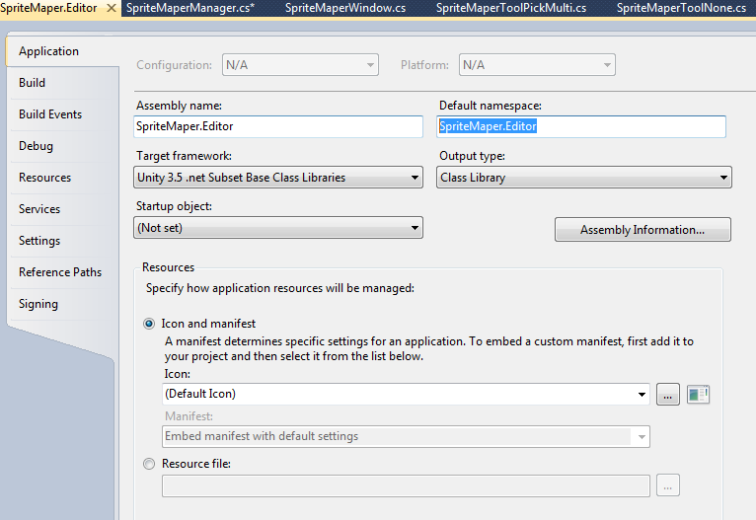Image resolution: width=756 pixels, height=520 pixels.
Task: Go to the Build Events page
Action: (50, 114)
